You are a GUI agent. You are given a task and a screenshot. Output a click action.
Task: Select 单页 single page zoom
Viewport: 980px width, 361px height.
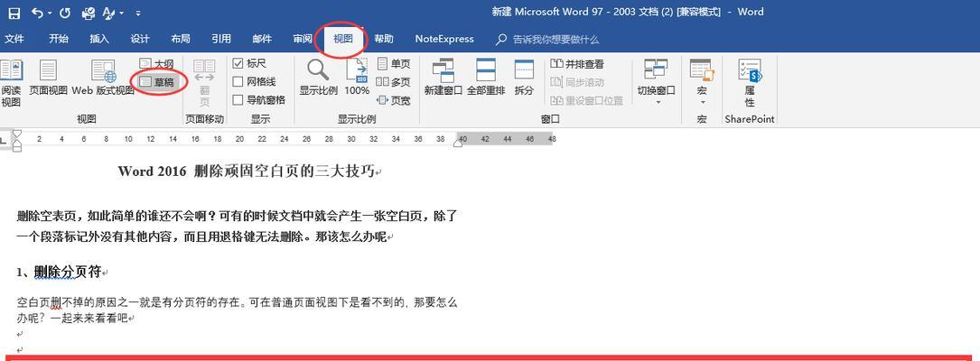(x=394, y=64)
